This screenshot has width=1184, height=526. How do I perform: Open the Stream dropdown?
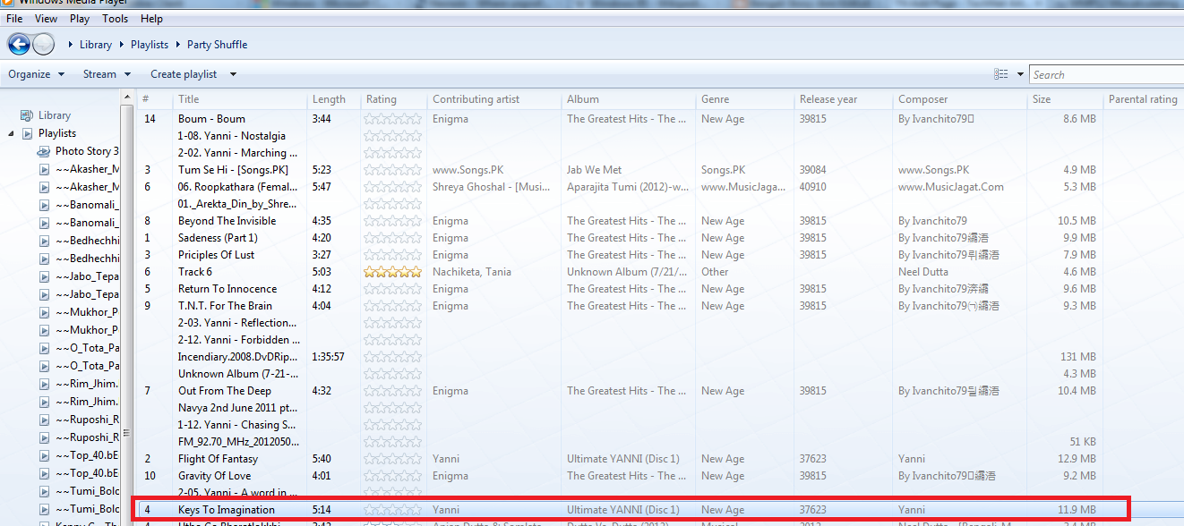tap(107, 74)
